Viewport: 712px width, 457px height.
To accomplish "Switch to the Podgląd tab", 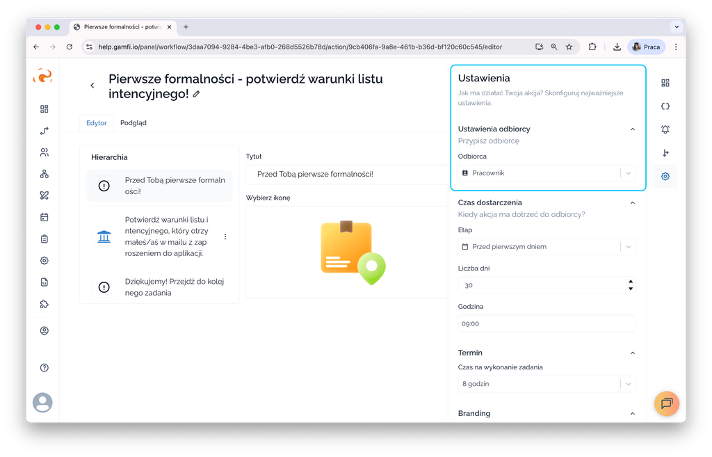I will click(x=133, y=123).
